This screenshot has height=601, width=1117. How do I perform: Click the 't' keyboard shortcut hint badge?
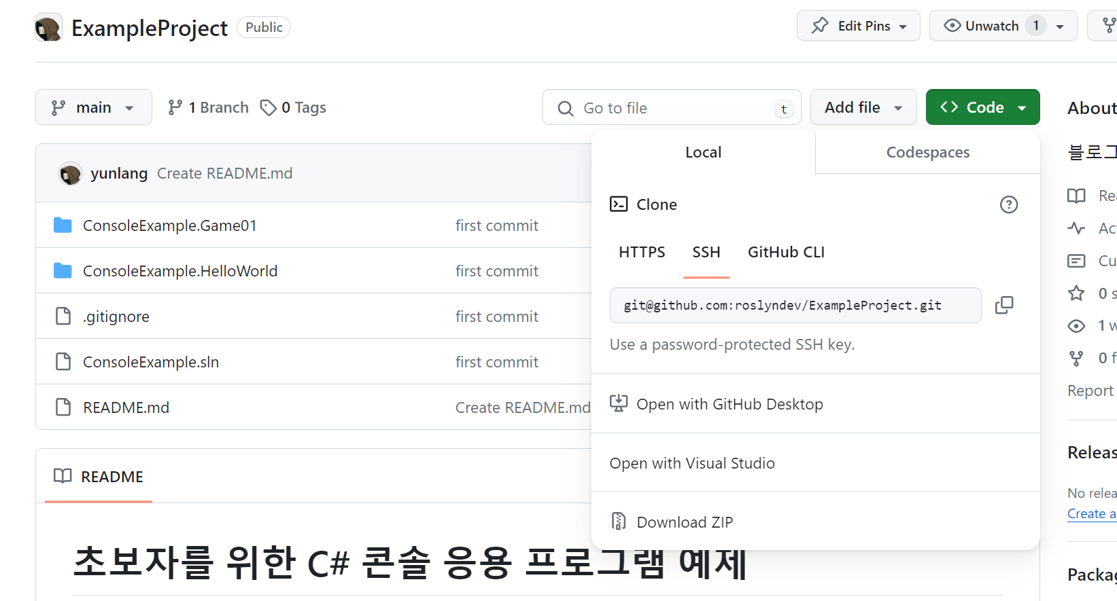pos(784,109)
